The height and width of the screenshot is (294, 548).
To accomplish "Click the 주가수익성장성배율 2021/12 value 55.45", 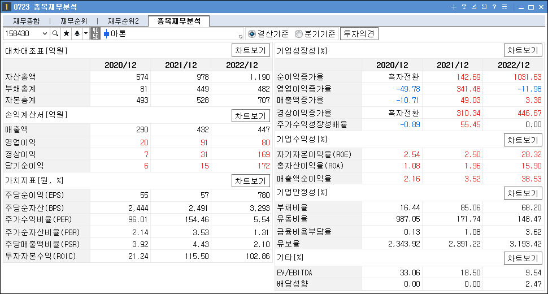I will [471, 124].
